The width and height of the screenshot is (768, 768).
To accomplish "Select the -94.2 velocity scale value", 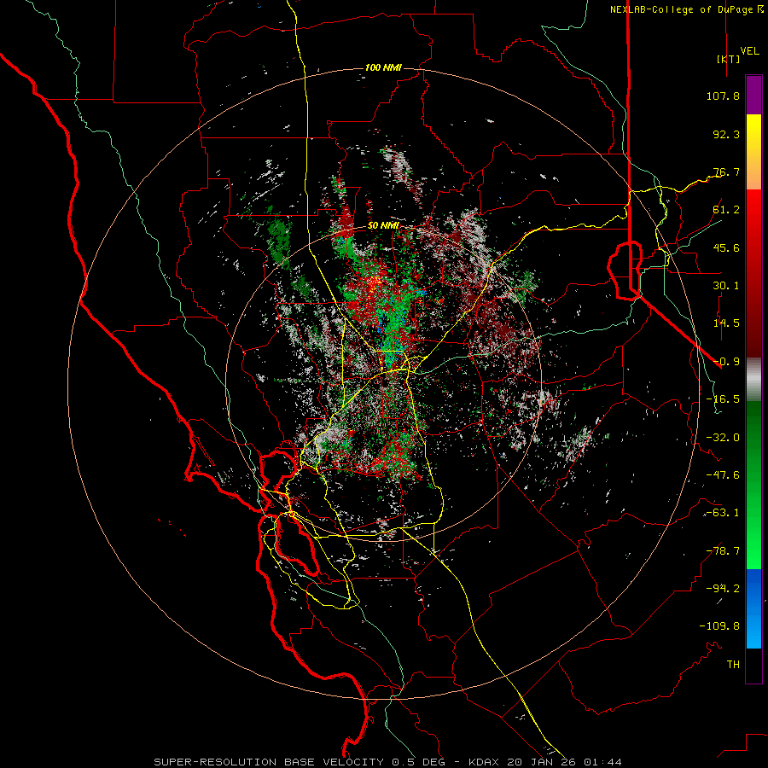I will click(723, 589).
